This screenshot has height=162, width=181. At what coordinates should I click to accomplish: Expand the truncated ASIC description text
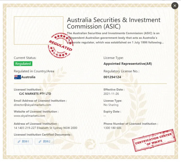[x=115, y=38]
